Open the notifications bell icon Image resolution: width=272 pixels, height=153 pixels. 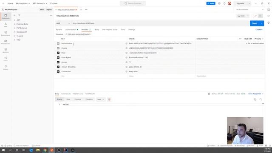[x=224, y=3]
